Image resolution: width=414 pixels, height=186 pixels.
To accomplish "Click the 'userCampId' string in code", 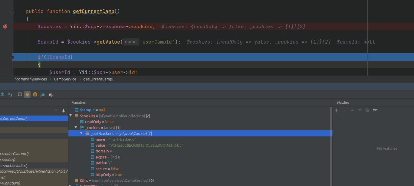I will coord(157,42).
